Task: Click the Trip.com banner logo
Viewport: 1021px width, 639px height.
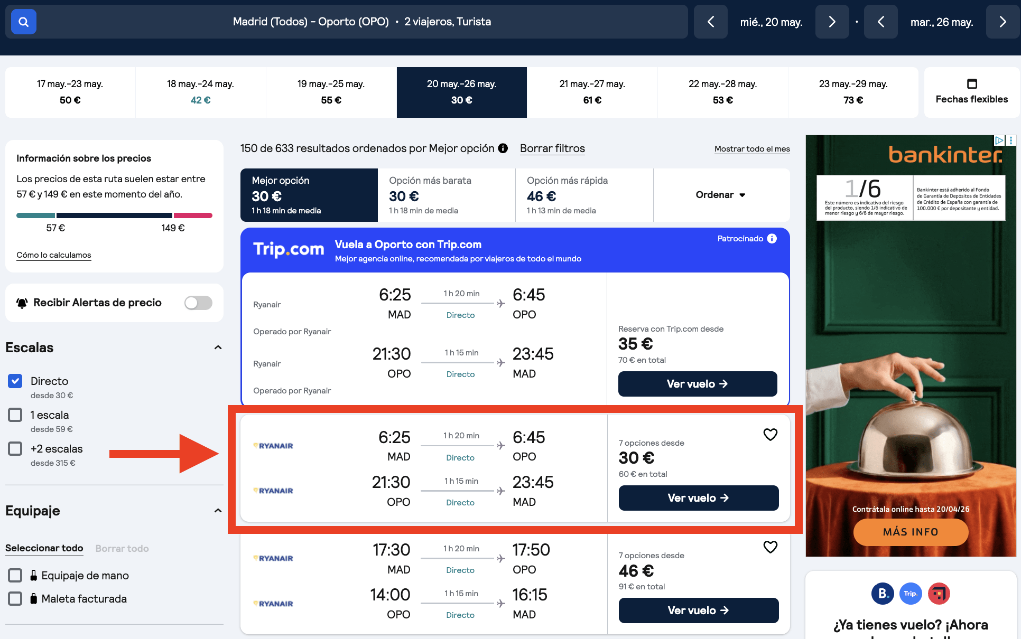Action: coord(289,249)
